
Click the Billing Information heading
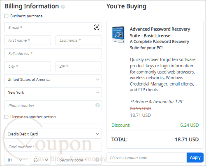pyautogui.click(x=32, y=6)
